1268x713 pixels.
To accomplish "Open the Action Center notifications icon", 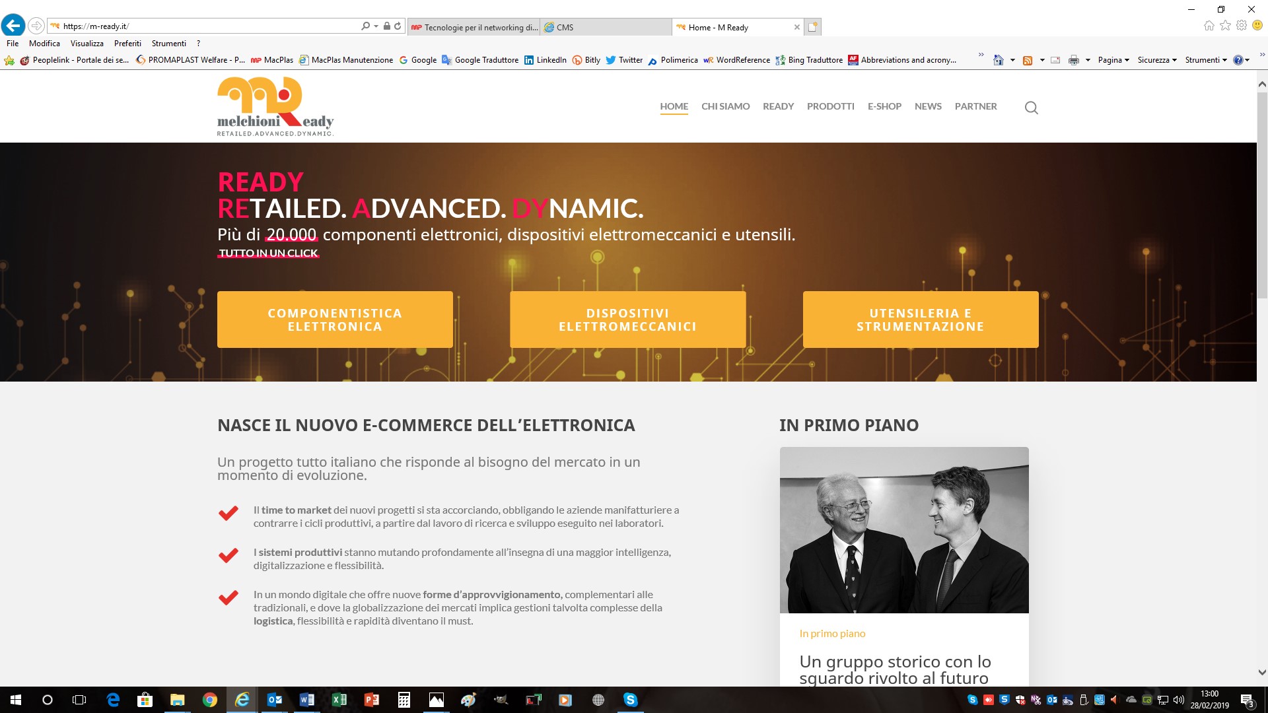I will tap(1247, 700).
